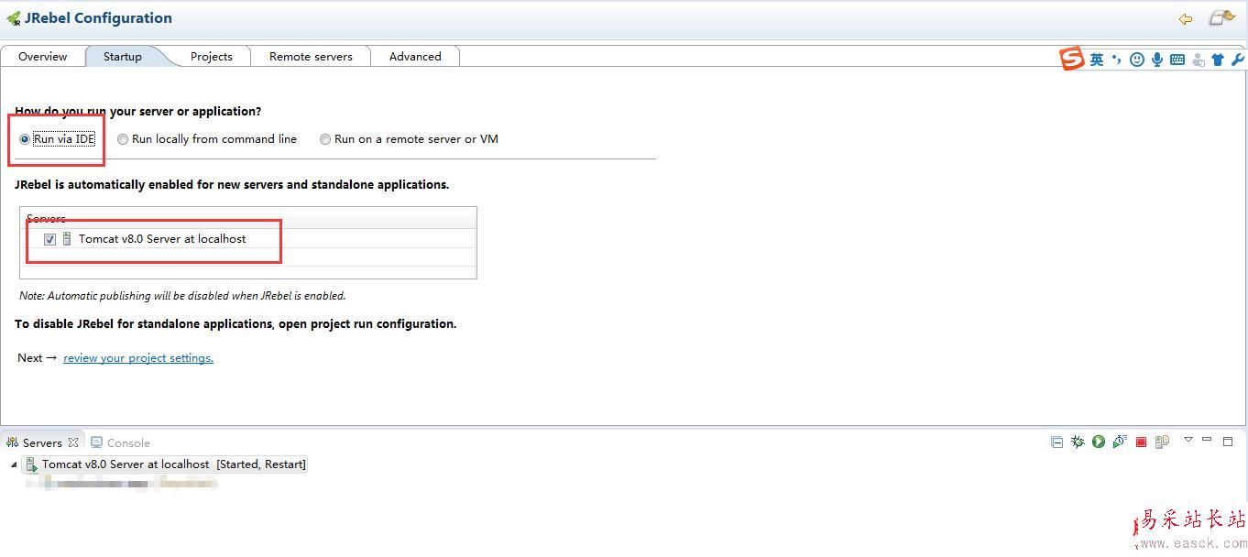Image resolution: width=1248 pixels, height=557 pixels.
Task: Toggle Sogou punctuation mode icon
Action: [x=1116, y=60]
